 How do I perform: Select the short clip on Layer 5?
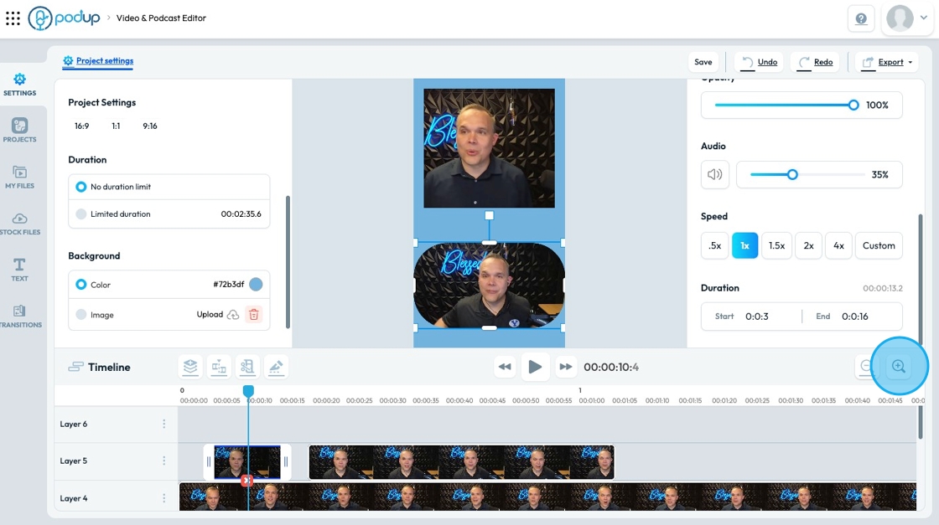click(x=247, y=462)
